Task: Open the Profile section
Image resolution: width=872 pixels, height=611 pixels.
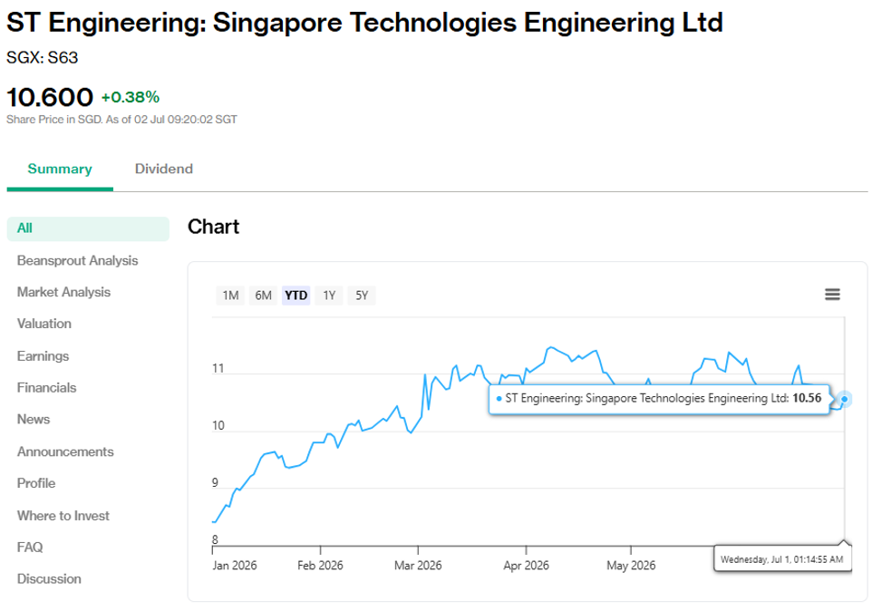Action: coord(36,483)
